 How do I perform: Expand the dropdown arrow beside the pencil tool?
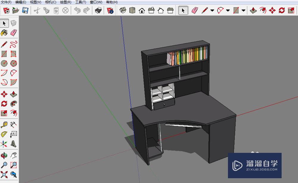[x=212, y=11]
